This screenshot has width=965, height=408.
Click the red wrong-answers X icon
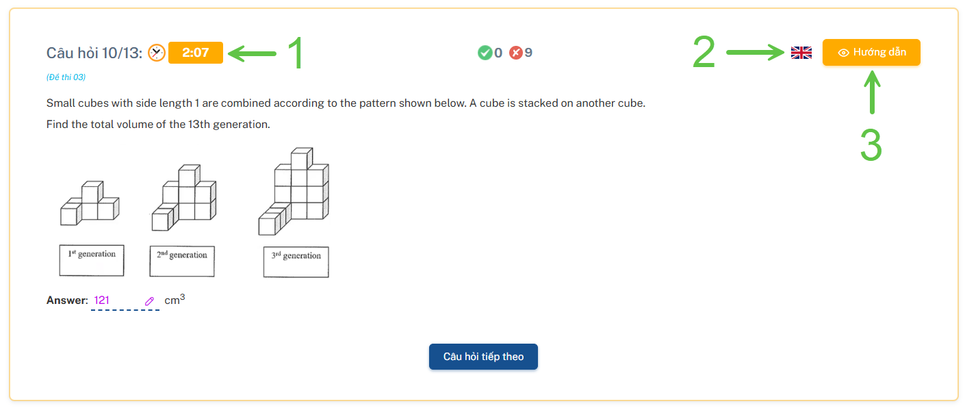pos(516,53)
